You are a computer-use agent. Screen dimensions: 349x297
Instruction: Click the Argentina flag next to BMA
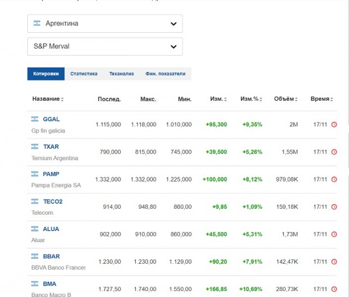coord(34,284)
